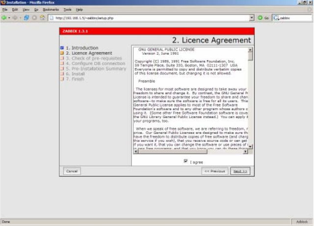Open the Forward button history dropdown arrow
This screenshot has height=226, width=314.
click(20, 18)
